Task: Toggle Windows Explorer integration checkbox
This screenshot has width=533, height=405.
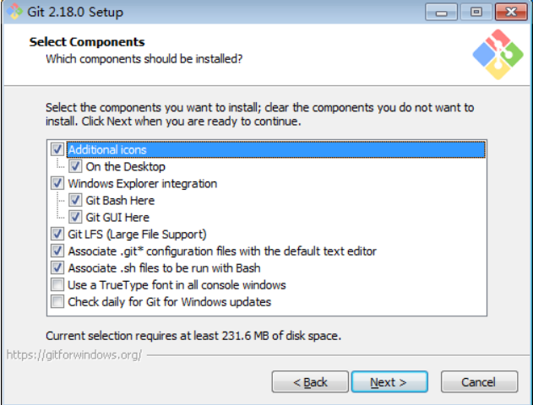Action: tap(57, 183)
